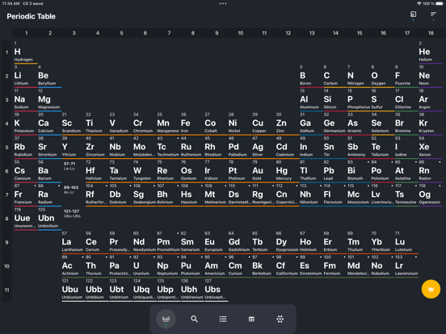The height and width of the screenshot is (334, 446).
Task: Tap the Periodic Table title
Action: pyautogui.click(x=31, y=16)
